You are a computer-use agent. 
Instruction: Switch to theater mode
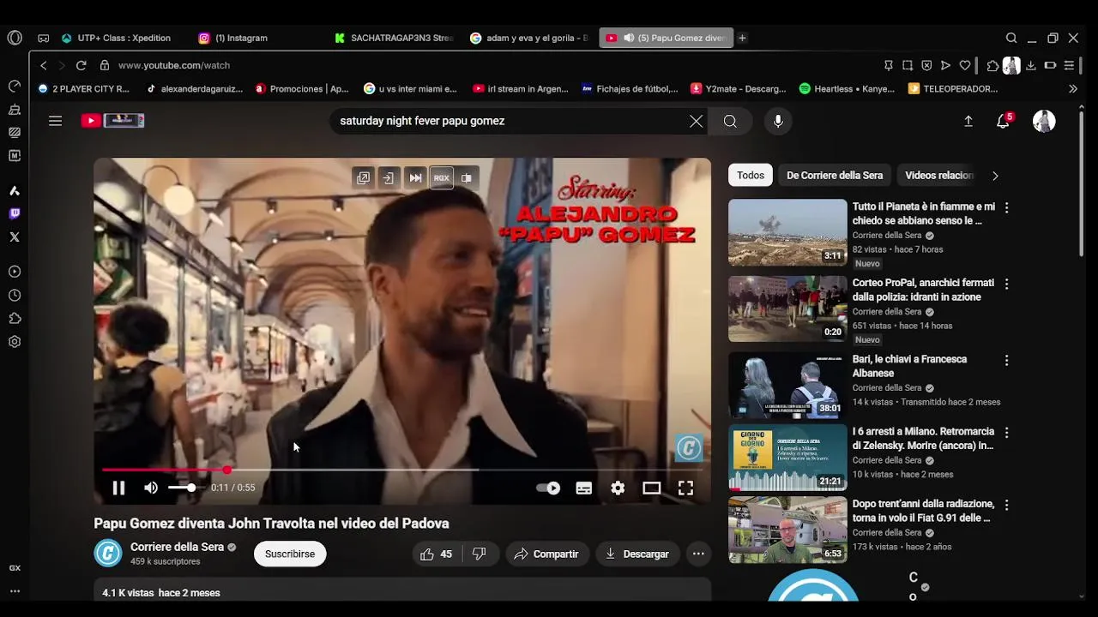tap(652, 488)
